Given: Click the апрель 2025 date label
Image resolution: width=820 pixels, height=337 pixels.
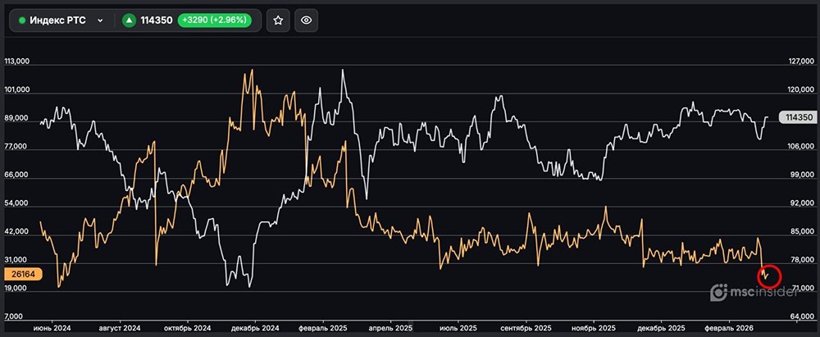Looking at the screenshot, I should [390, 327].
